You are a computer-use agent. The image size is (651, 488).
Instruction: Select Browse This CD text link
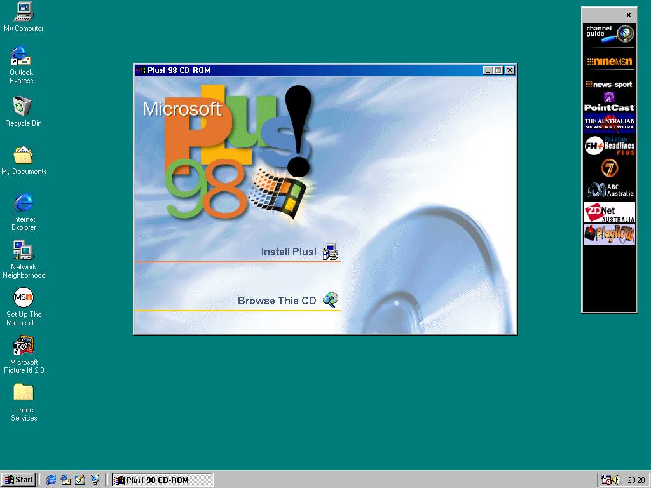pos(277,301)
